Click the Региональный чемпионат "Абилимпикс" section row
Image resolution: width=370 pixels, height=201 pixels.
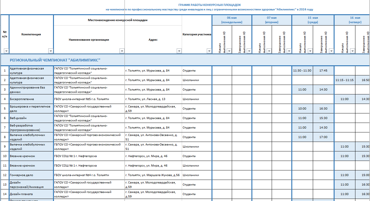[55, 60]
